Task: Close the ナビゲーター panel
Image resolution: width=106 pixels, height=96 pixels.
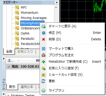Action: point(57,2)
